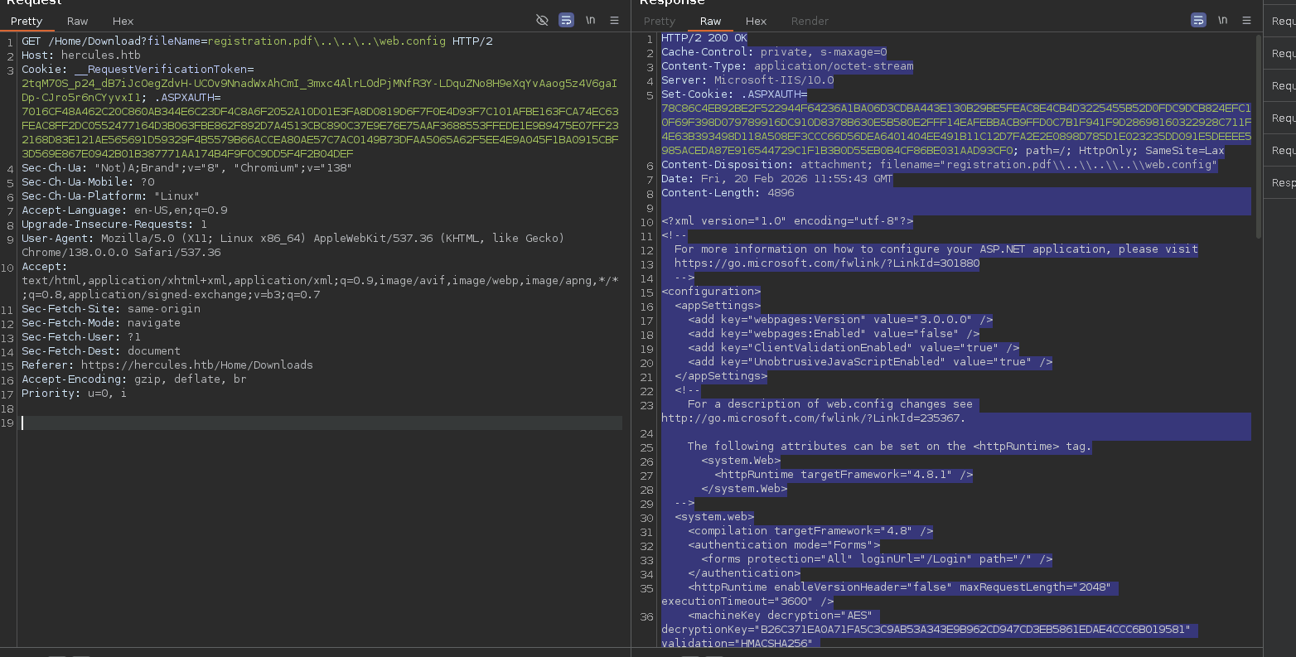Image resolution: width=1296 pixels, height=657 pixels.
Task: Switch Response pane to Pretty tab
Action: click(660, 21)
